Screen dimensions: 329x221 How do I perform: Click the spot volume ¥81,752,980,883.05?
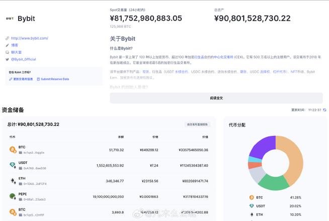(146, 19)
